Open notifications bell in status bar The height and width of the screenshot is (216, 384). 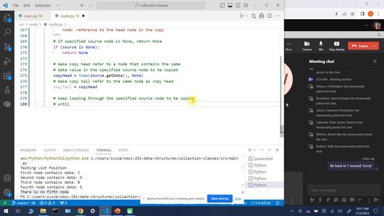coord(277,203)
